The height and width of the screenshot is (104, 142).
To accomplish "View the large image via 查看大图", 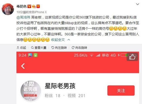I will (39, 48).
